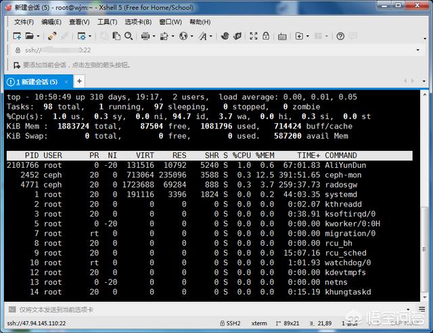The width and height of the screenshot is (433, 333).
Task: Click the Font icon
Action: pyautogui.click(x=203, y=36)
